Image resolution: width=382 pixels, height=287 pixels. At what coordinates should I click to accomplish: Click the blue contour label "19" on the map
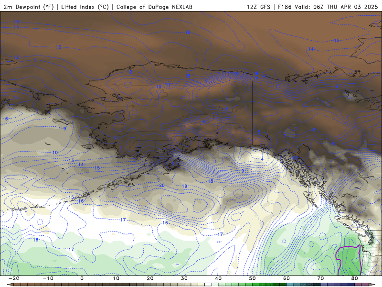[185, 186]
